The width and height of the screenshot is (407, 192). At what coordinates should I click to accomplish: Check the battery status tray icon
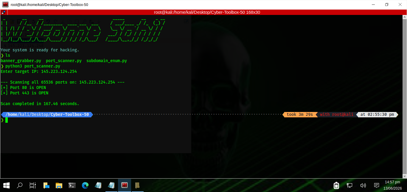(336, 185)
